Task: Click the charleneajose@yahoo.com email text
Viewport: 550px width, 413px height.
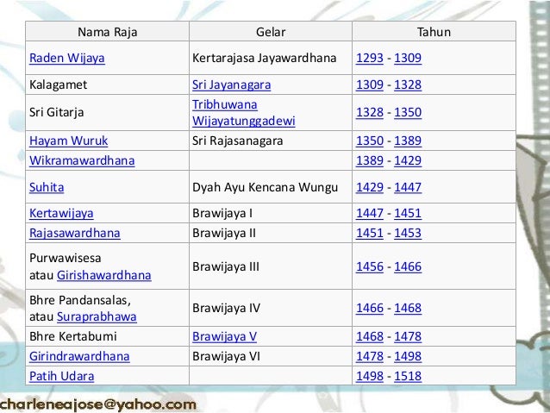Action: pyautogui.click(x=97, y=404)
